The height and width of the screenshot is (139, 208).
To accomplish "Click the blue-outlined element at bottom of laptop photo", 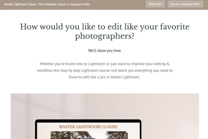I will 88,138.
